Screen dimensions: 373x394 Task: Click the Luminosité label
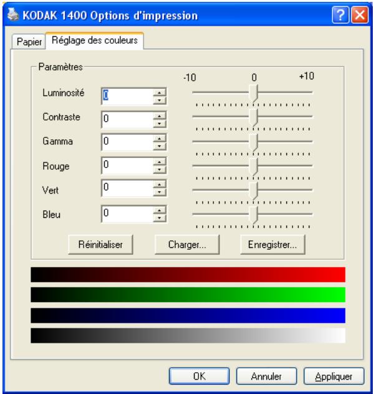pyautogui.click(x=63, y=92)
